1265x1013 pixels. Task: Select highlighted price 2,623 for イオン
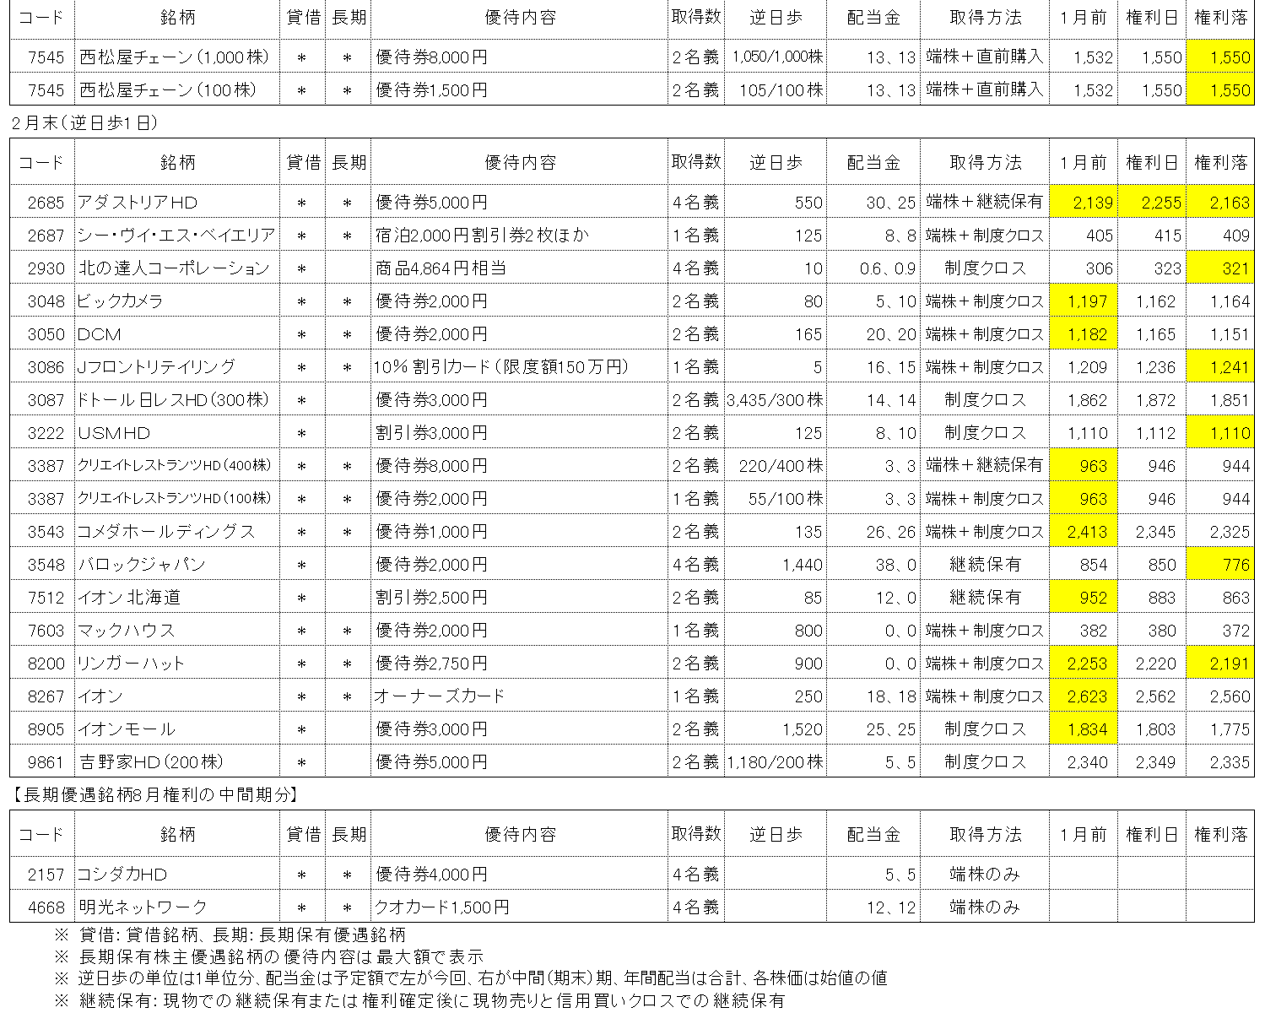(x=1084, y=696)
